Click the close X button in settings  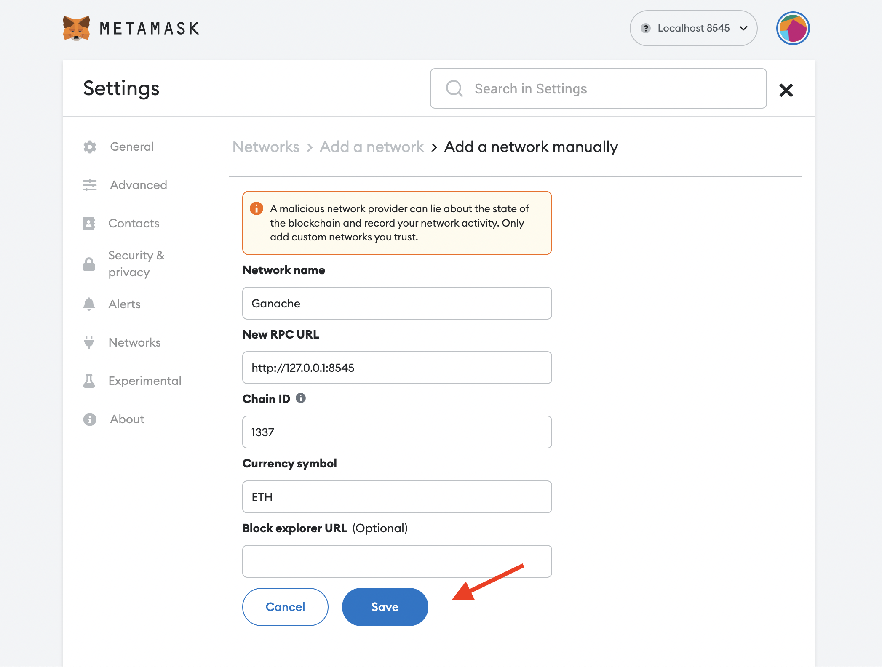(787, 90)
